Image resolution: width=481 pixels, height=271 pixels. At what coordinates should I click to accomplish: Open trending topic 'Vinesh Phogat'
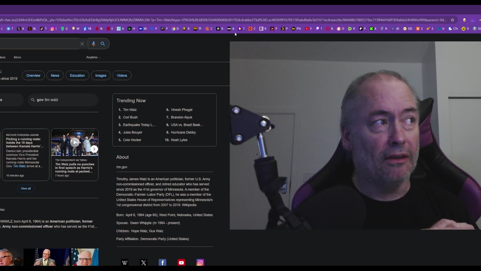(x=182, y=110)
